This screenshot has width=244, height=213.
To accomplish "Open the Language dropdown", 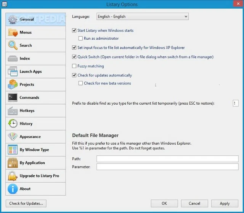I will pyautogui.click(x=142, y=16).
